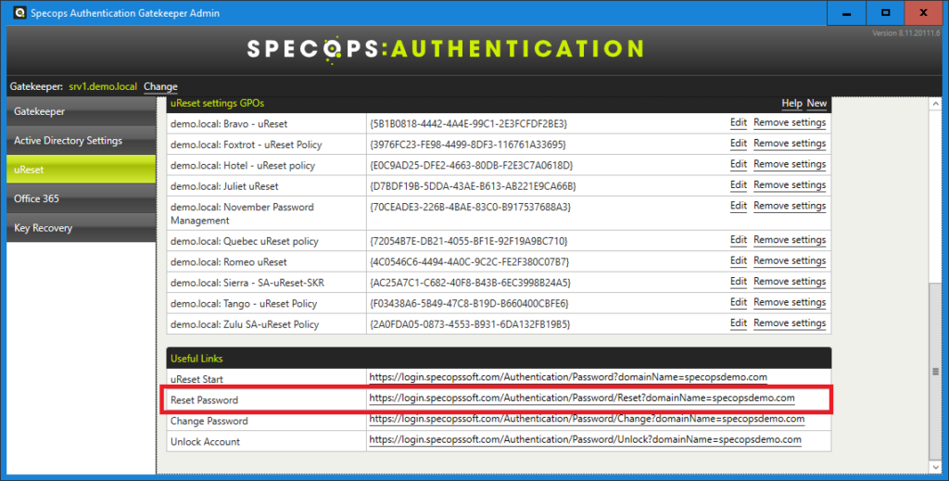
Task: Click the uReset Start row label
Action: [196, 379]
